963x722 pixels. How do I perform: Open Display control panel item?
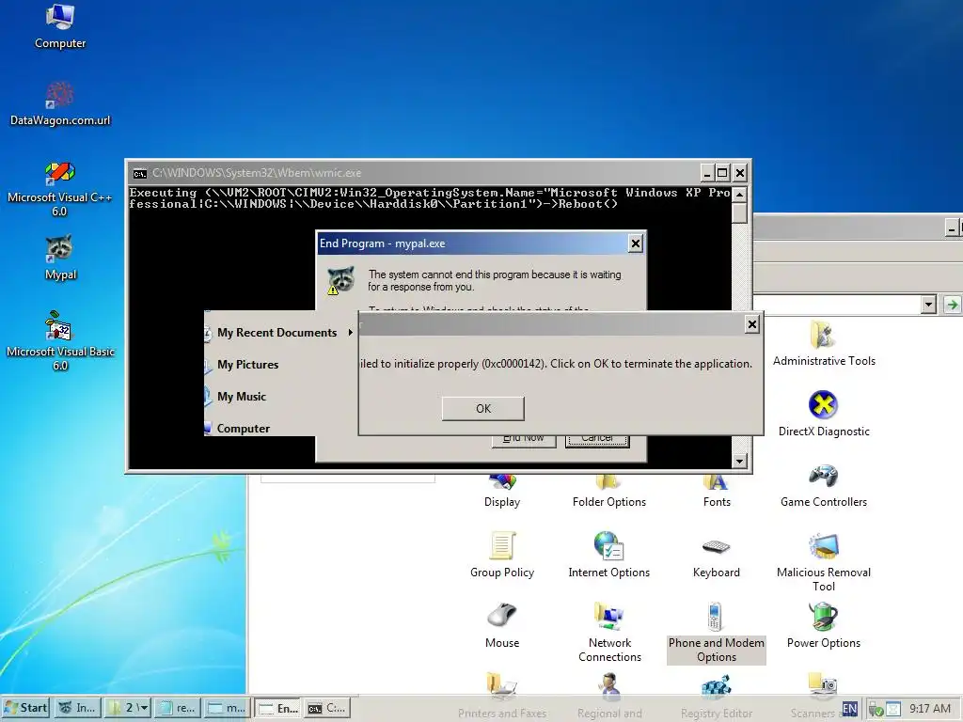point(502,491)
